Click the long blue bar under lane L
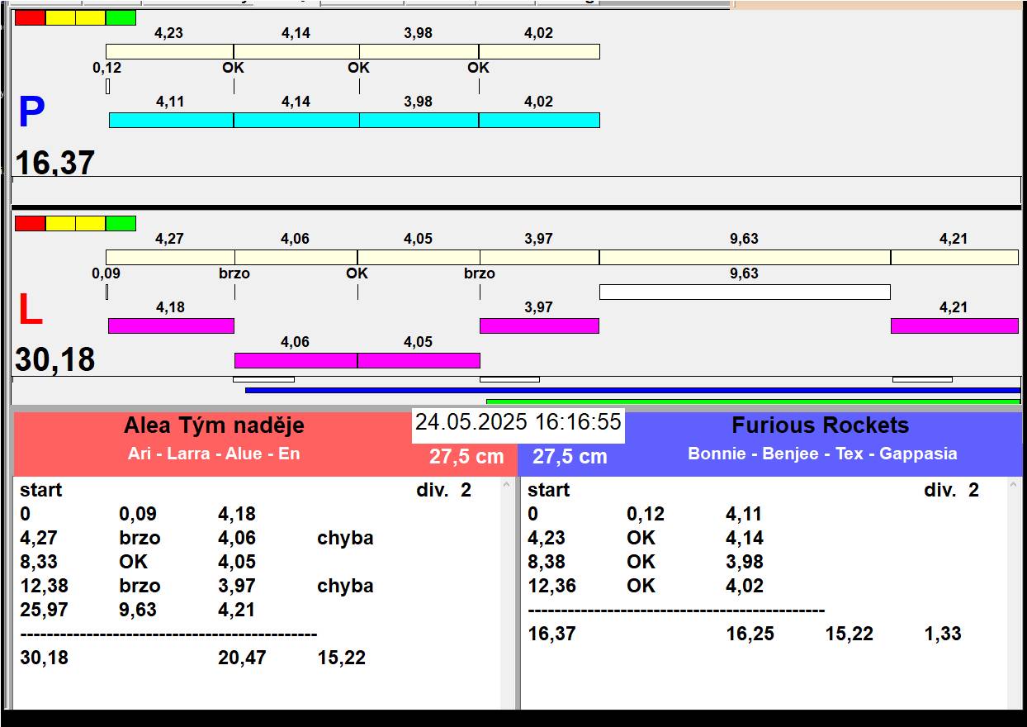The height and width of the screenshot is (727, 1027). 632,390
